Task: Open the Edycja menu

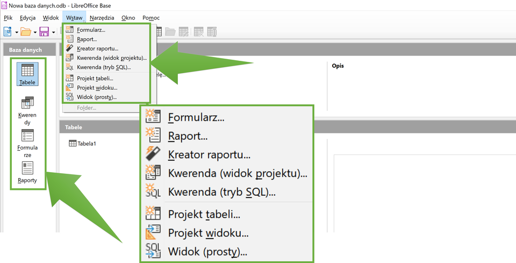Action: (27, 18)
